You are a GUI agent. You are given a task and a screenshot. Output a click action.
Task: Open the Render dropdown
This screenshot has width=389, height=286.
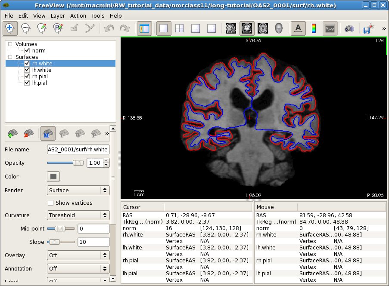click(78, 190)
